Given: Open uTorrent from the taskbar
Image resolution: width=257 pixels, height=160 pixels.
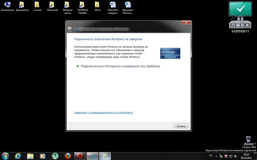Looking at the screenshot, I should 55,156.
